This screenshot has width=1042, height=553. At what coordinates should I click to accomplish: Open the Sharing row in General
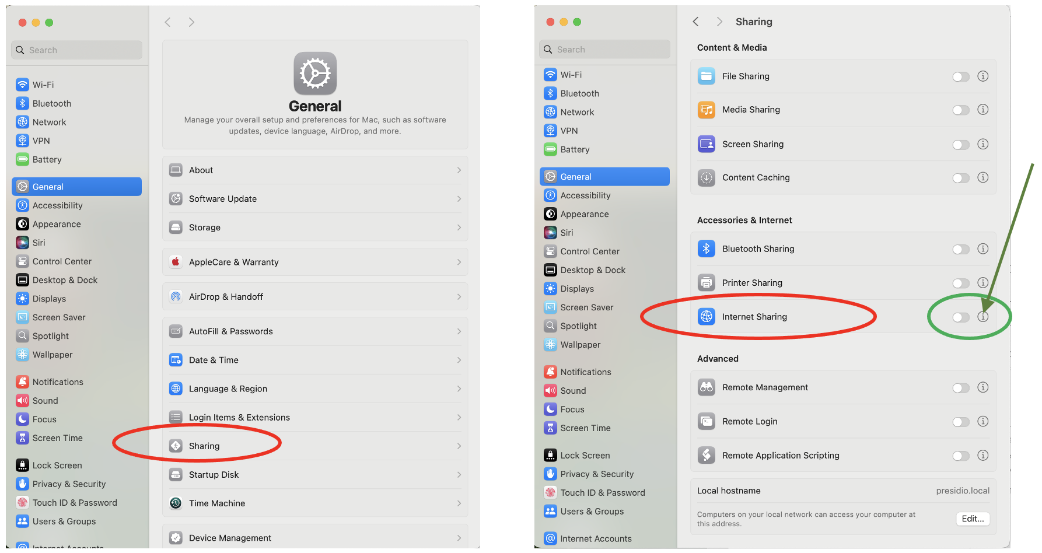point(315,446)
